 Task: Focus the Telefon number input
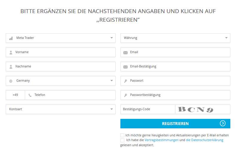(x=70, y=95)
